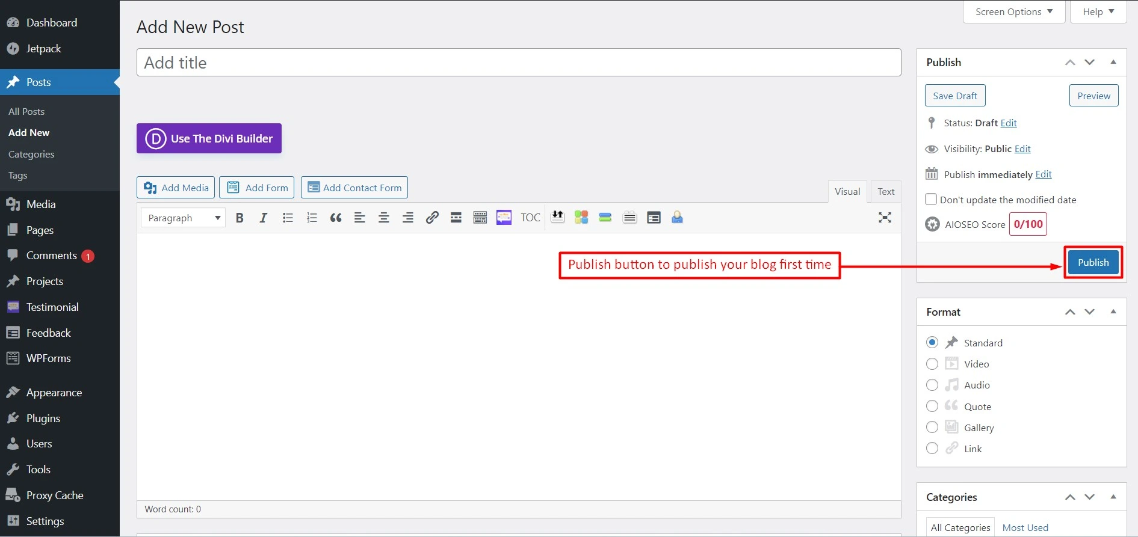Click Use The Divi Builder

(209, 138)
